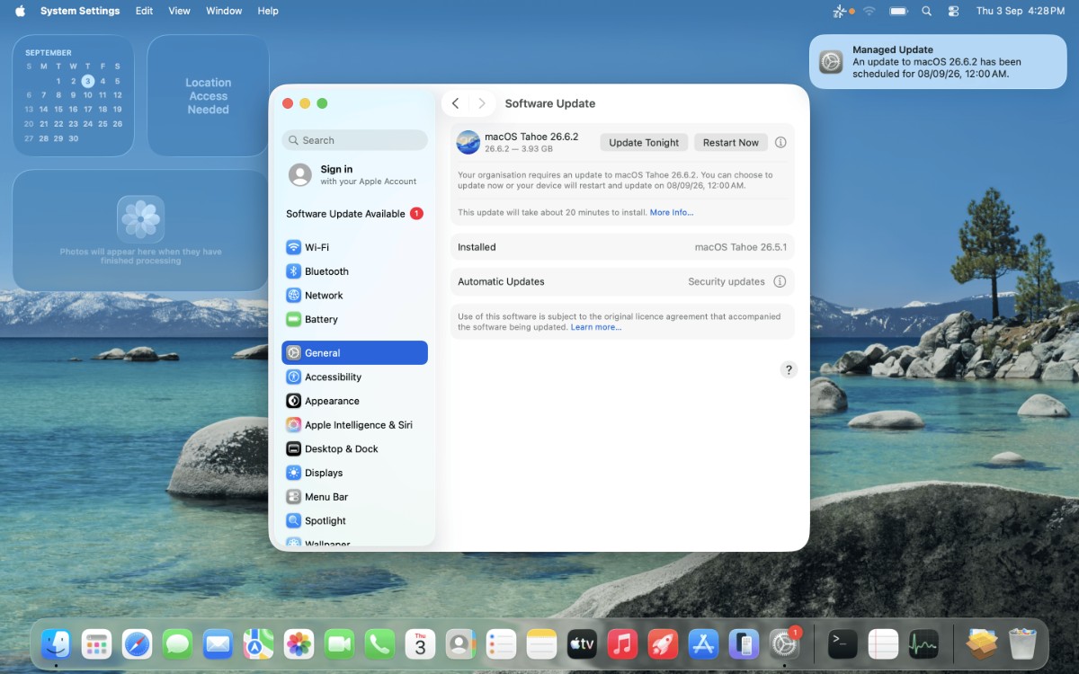Open Apple TV from the Dock
Screen dimensions: 1079x674
[582, 644]
